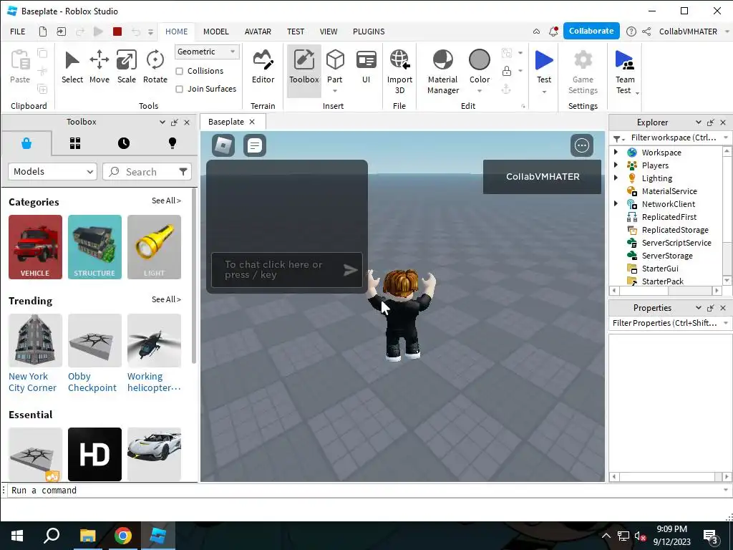Open File Explorer from the taskbar
The image size is (733, 550).
(x=87, y=536)
